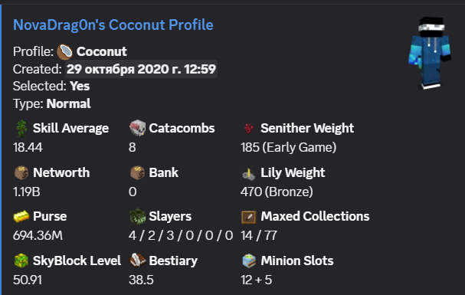
Task: Click the Slayers zombie head icon
Action: pyautogui.click(x=137, y=216)
